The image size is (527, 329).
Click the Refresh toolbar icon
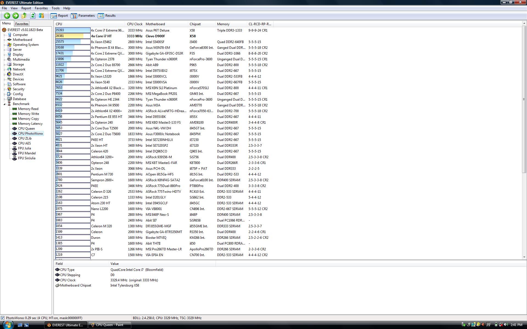click(33, 16)
